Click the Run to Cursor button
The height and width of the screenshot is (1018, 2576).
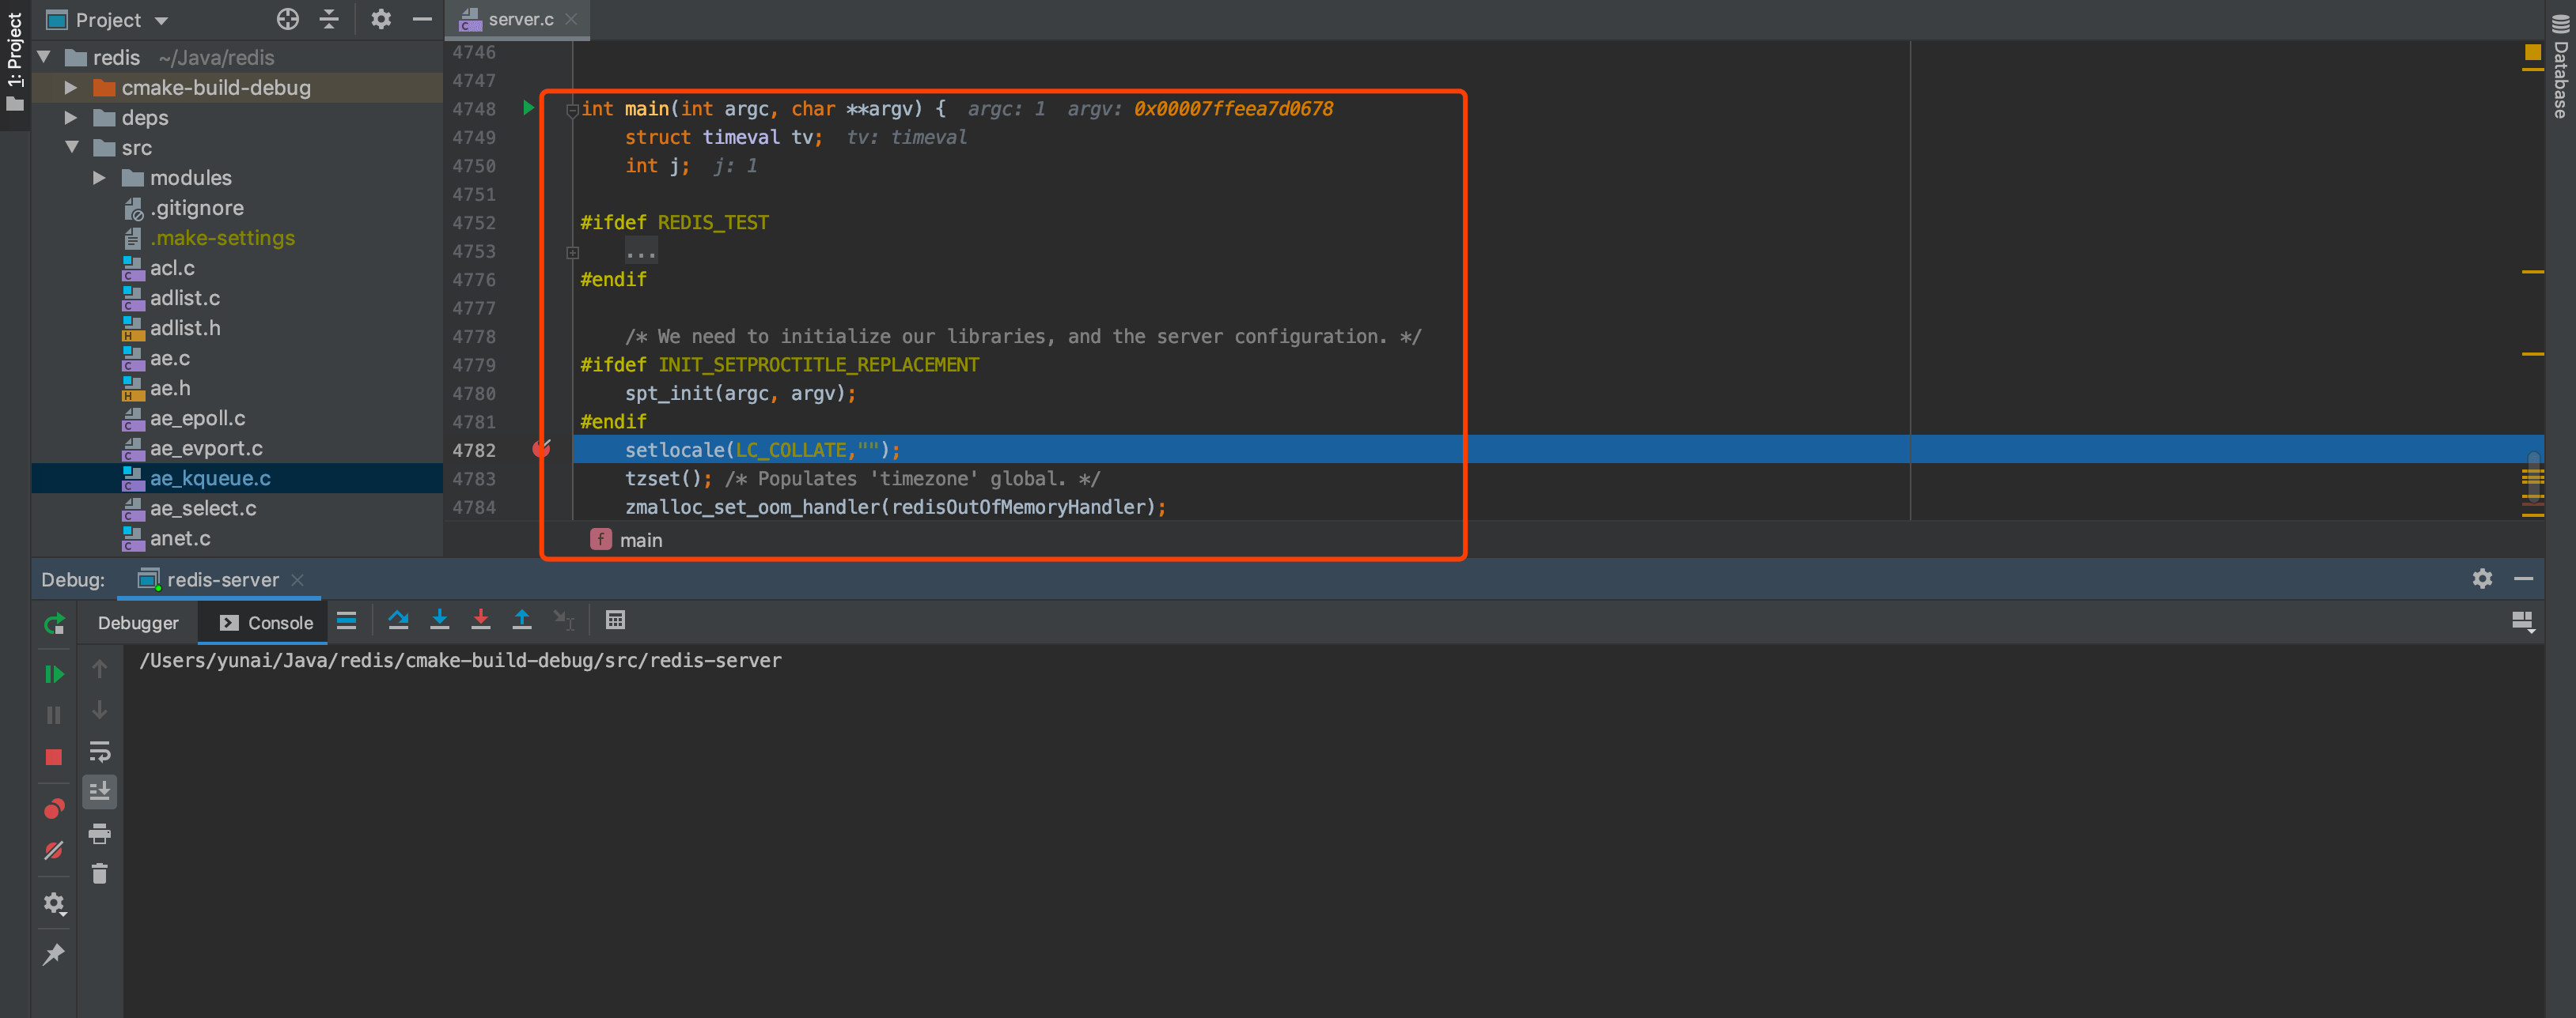[564, 620]
